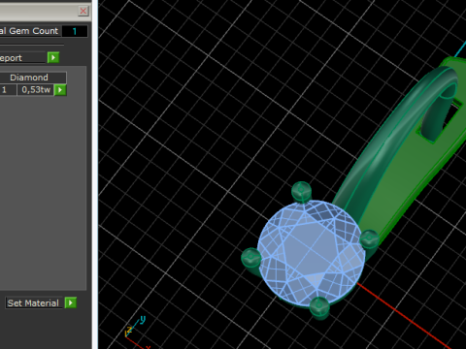Viewport: 466px width, 349px height.
Task: Click the Report button label
Action: 22,58
